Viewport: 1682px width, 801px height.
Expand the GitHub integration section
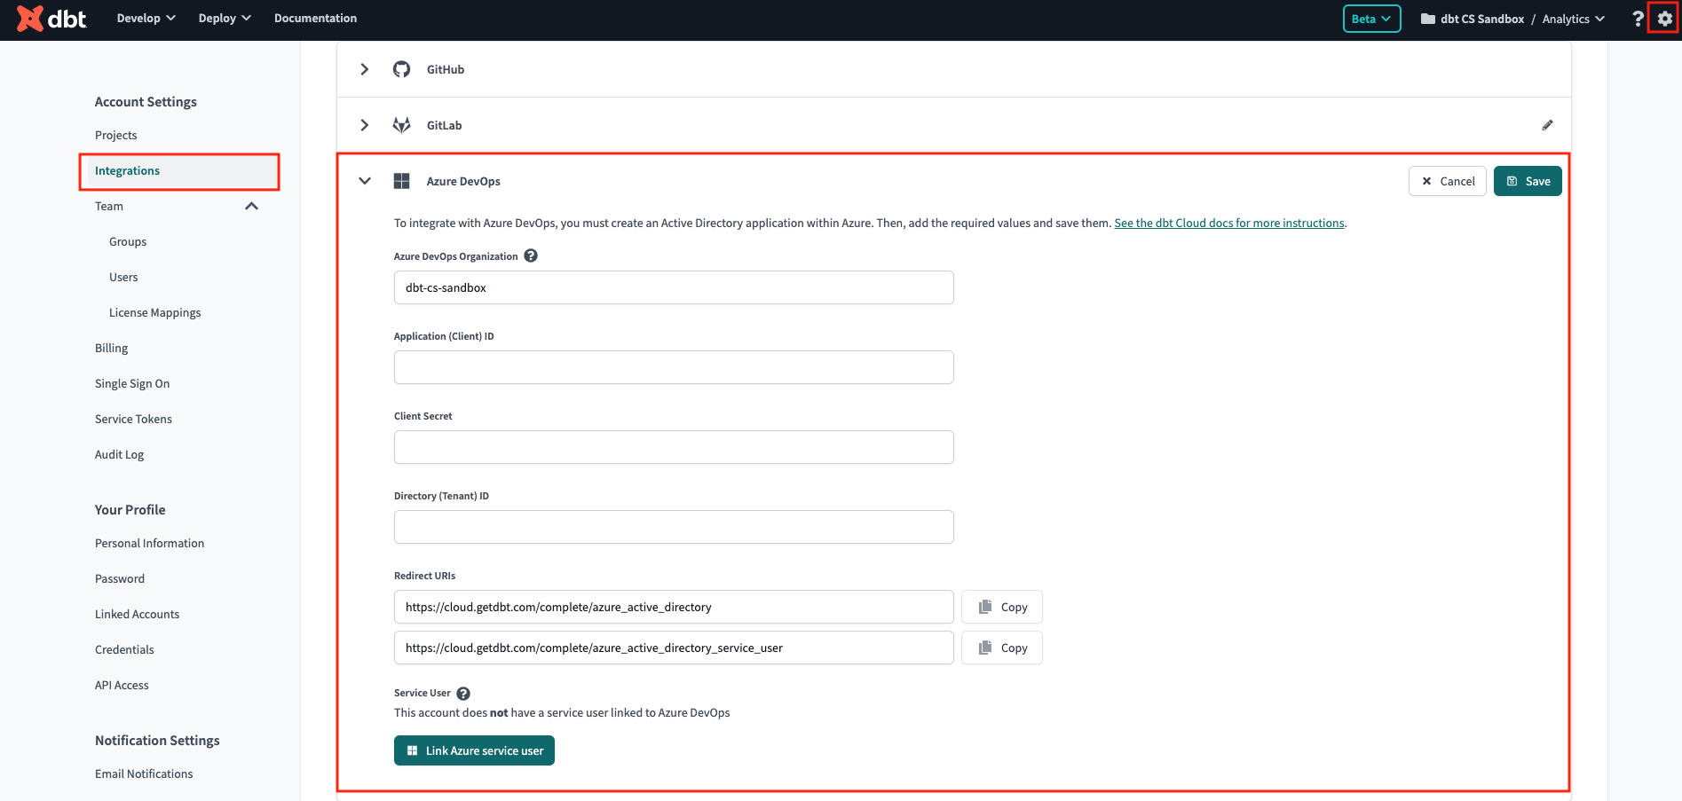(364, 68)
